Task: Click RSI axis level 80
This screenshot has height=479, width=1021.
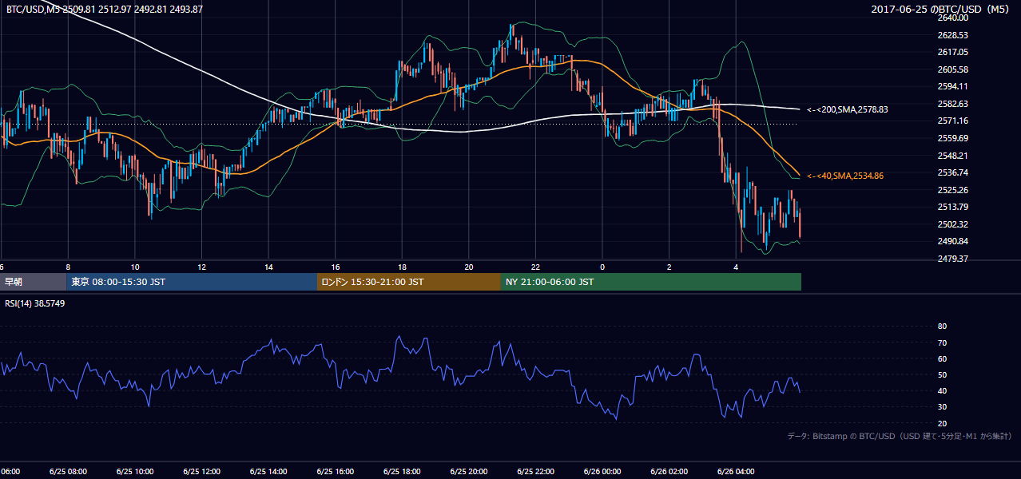Action: click(942, 327)
